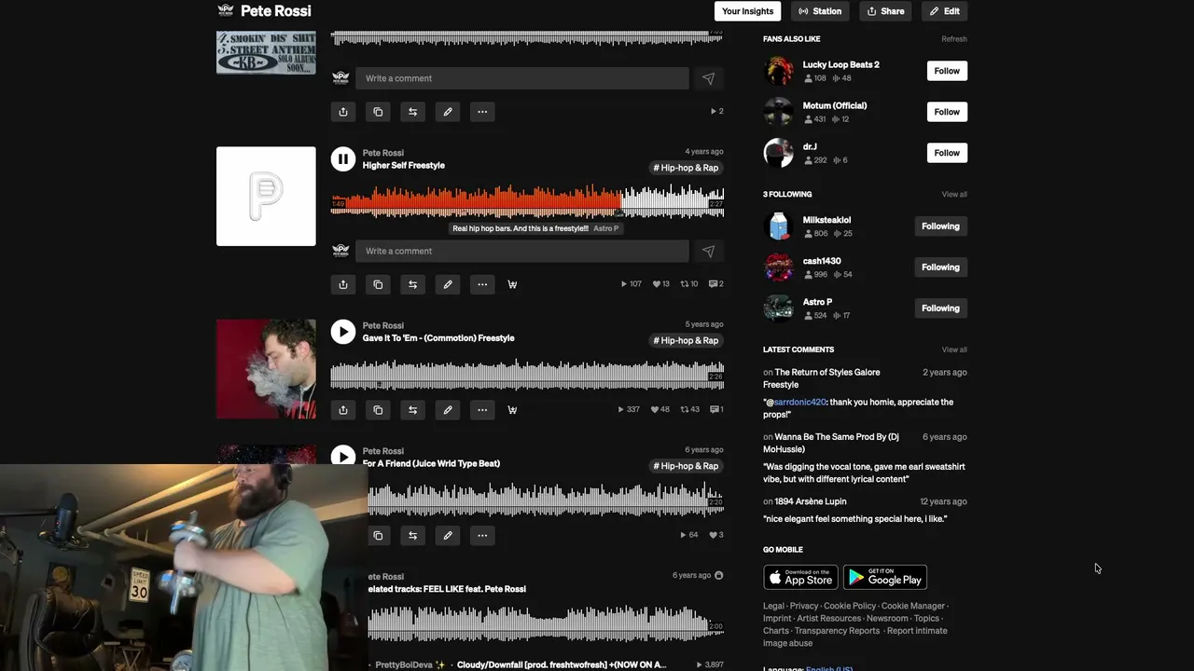Image resolution: width=1194 pixels, height=671 pixels.
Task: Pause Higher Self Freestyle
Action: [343, 159]
